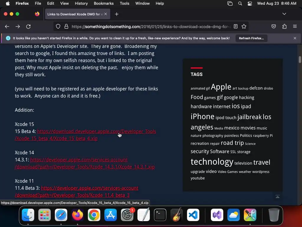Launch Google Chrome from the Dock
The image size is (302, 227).
(94, 215)
